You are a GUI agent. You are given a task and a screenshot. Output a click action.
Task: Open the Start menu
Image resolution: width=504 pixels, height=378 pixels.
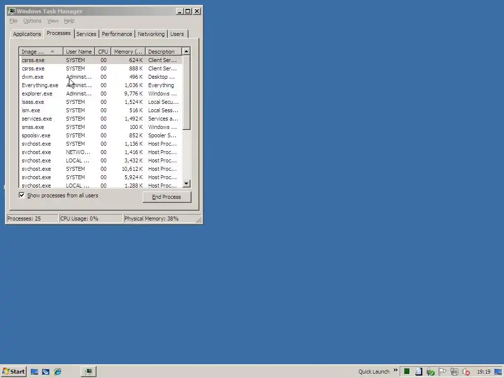pos(13,372)
